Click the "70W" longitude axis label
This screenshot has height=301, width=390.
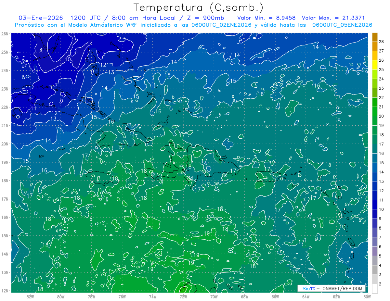214,296
